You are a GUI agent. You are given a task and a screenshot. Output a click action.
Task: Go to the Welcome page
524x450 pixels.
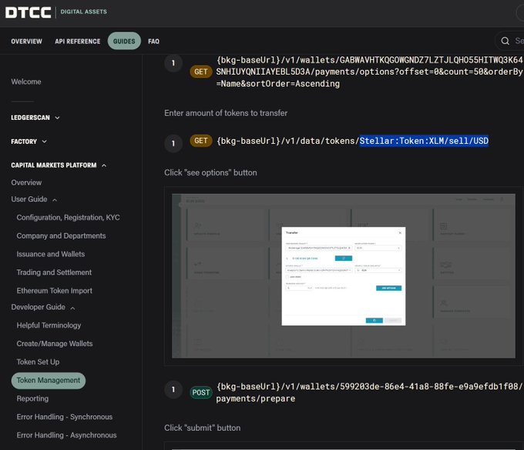pos(26,82)
